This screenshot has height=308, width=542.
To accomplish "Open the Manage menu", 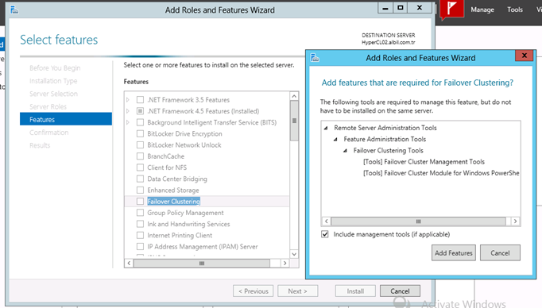I will pos(482,10).
